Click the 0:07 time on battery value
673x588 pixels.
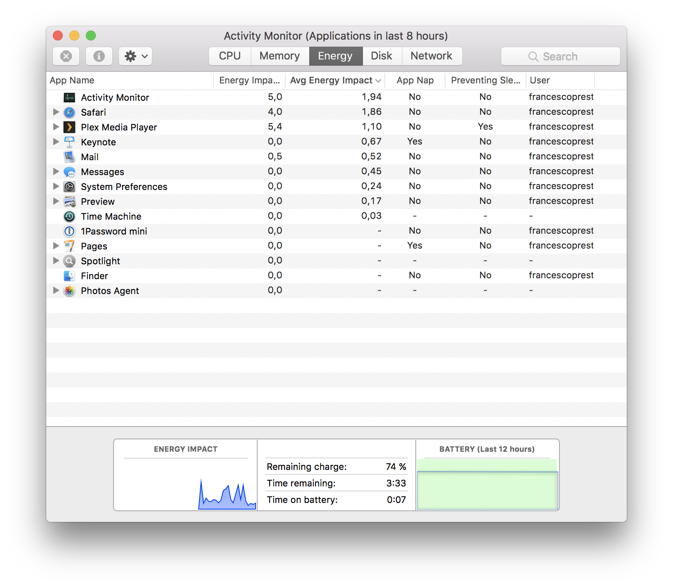point(396,500)
